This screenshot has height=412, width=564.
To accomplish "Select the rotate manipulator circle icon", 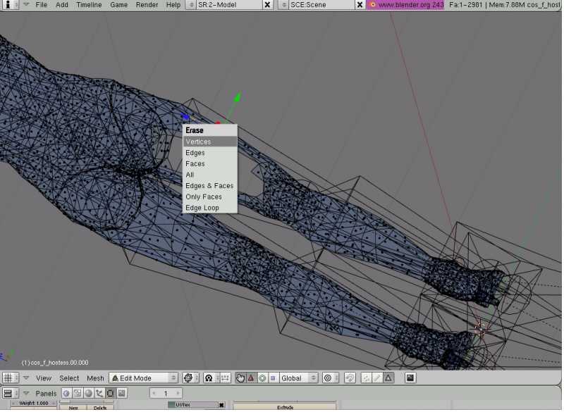I will point(262,378).
